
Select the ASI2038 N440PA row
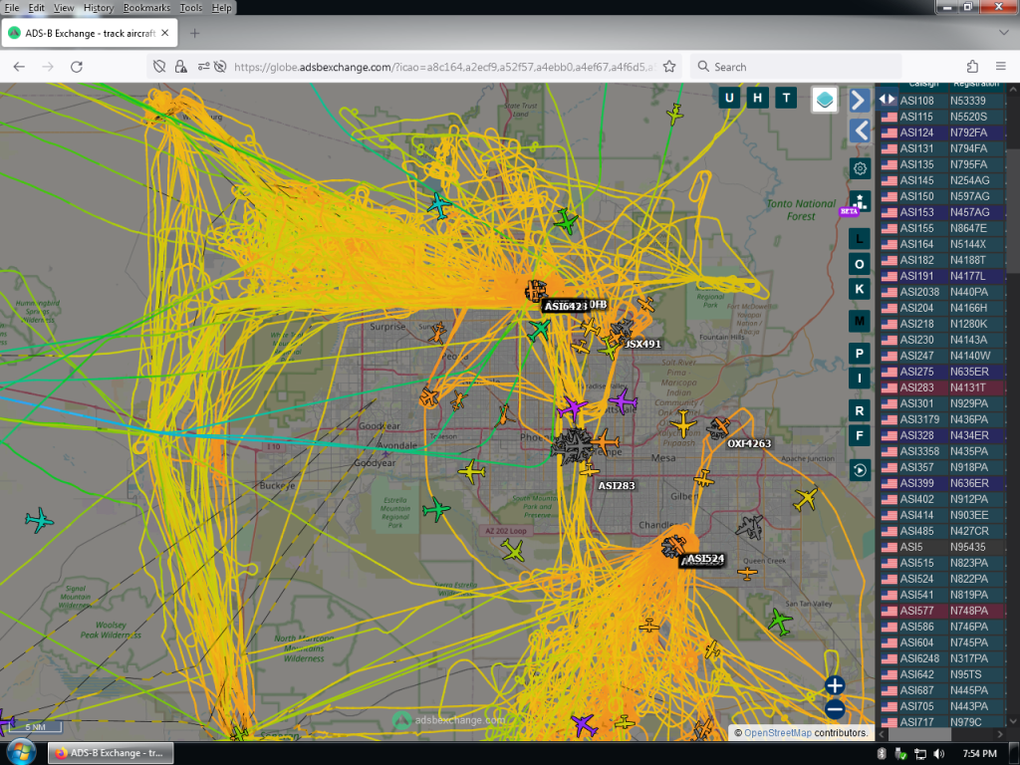942,292
